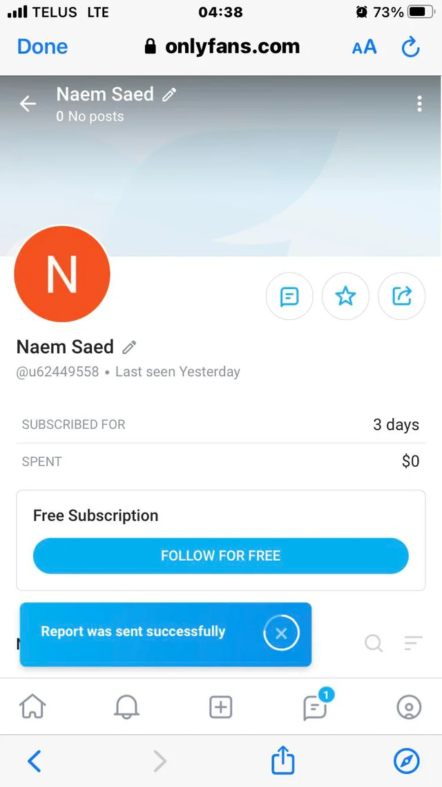This screenshot has width=442, height=787.
Task: Dismiss the report sent notification
Action: tap(281, 633)
